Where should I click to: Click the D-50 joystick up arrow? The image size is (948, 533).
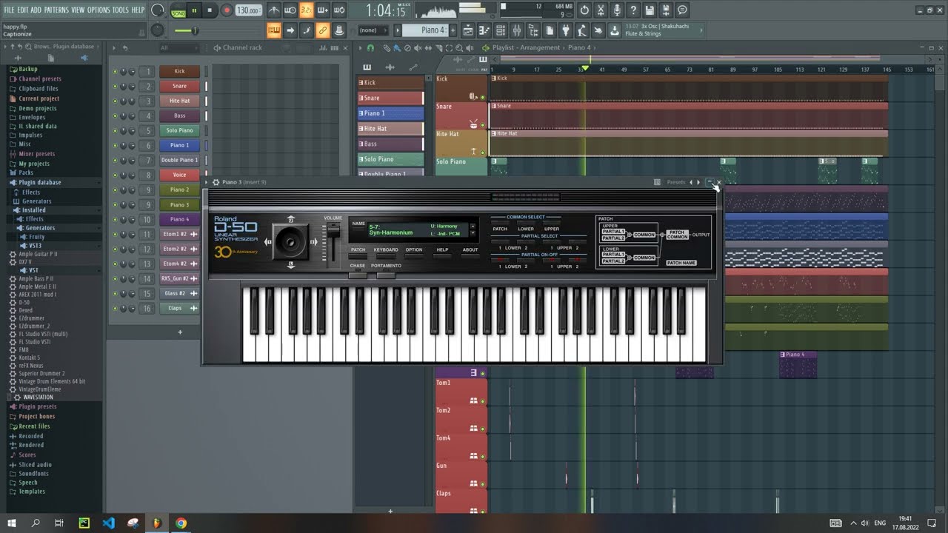pyautogui.click(x=290, y=218)
